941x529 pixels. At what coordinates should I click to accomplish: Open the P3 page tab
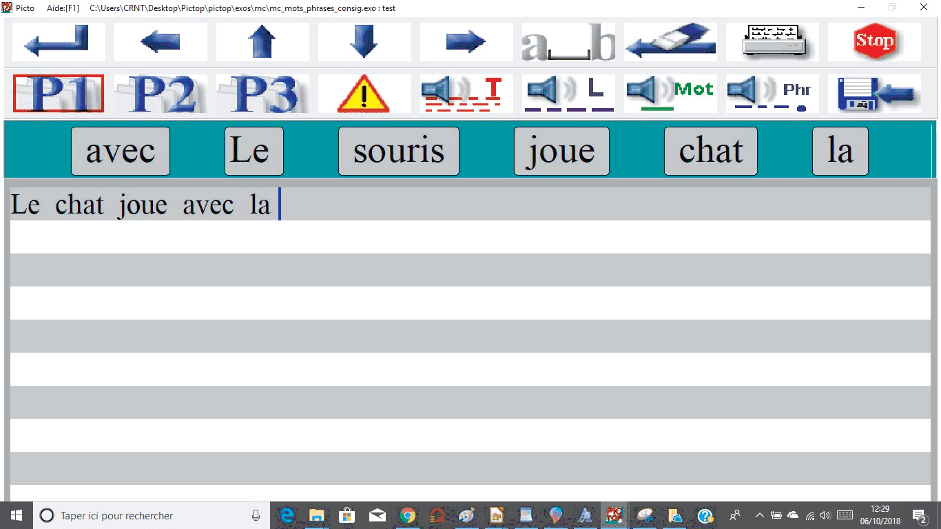[262, 94]
